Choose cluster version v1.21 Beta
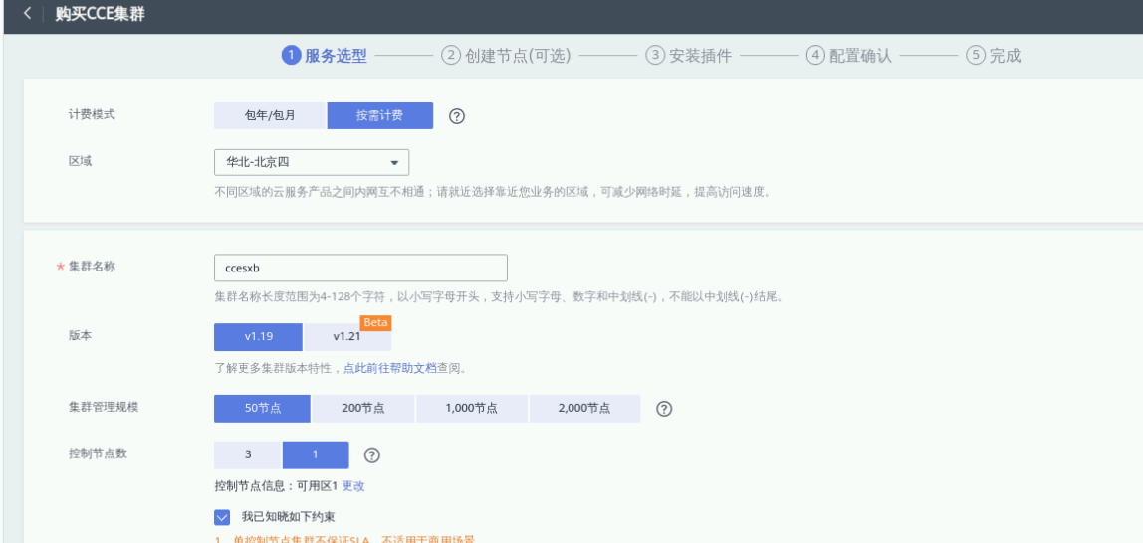 [x=347, y=337]
